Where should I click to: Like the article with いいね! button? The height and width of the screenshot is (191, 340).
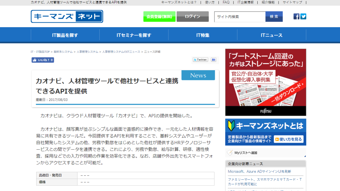point(43,60)
